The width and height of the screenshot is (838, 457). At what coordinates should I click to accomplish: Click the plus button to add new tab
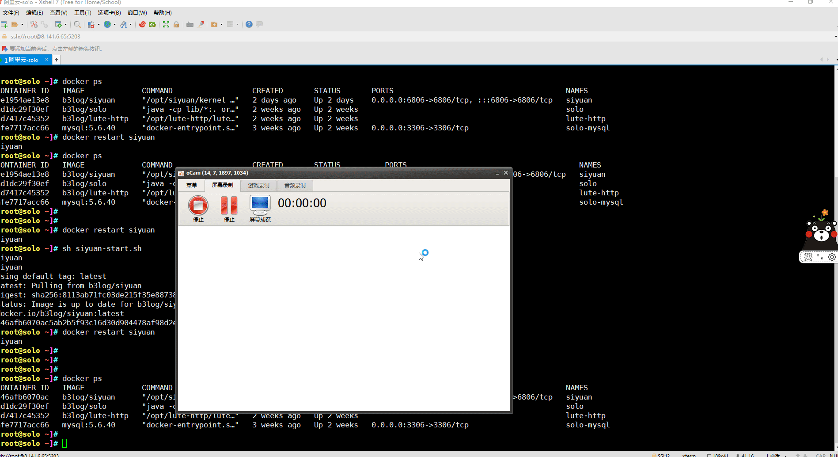pyautogui.click(x=57, y=60)
